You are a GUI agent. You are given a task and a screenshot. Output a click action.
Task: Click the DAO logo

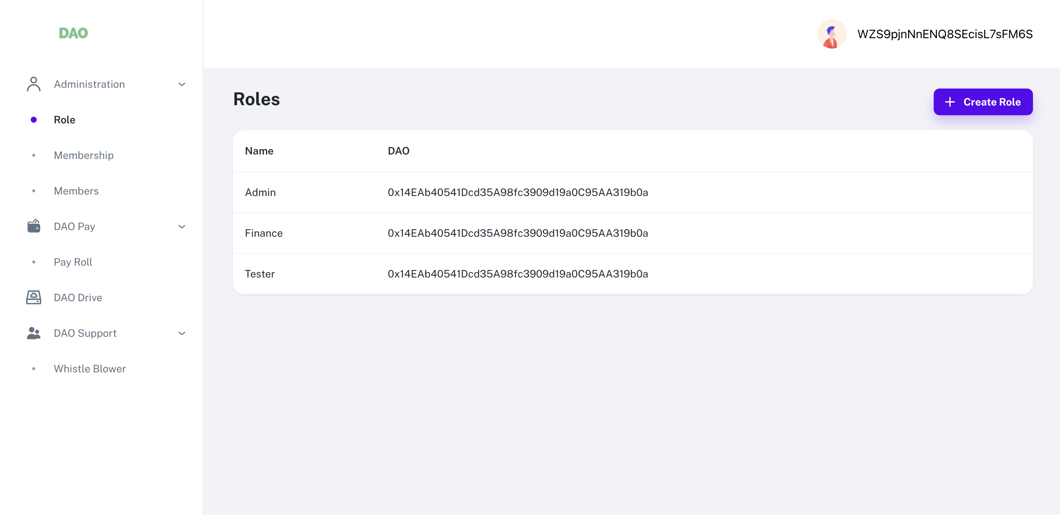(73, 33)
